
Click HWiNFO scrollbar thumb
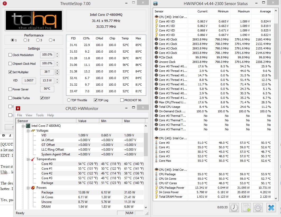tap(276, 51)
